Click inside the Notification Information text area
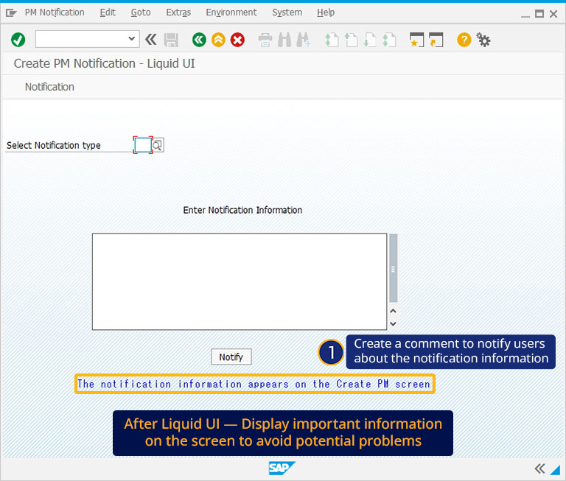Image resolution: width=566 pixels, height=481 pixels. click(240, 281)
